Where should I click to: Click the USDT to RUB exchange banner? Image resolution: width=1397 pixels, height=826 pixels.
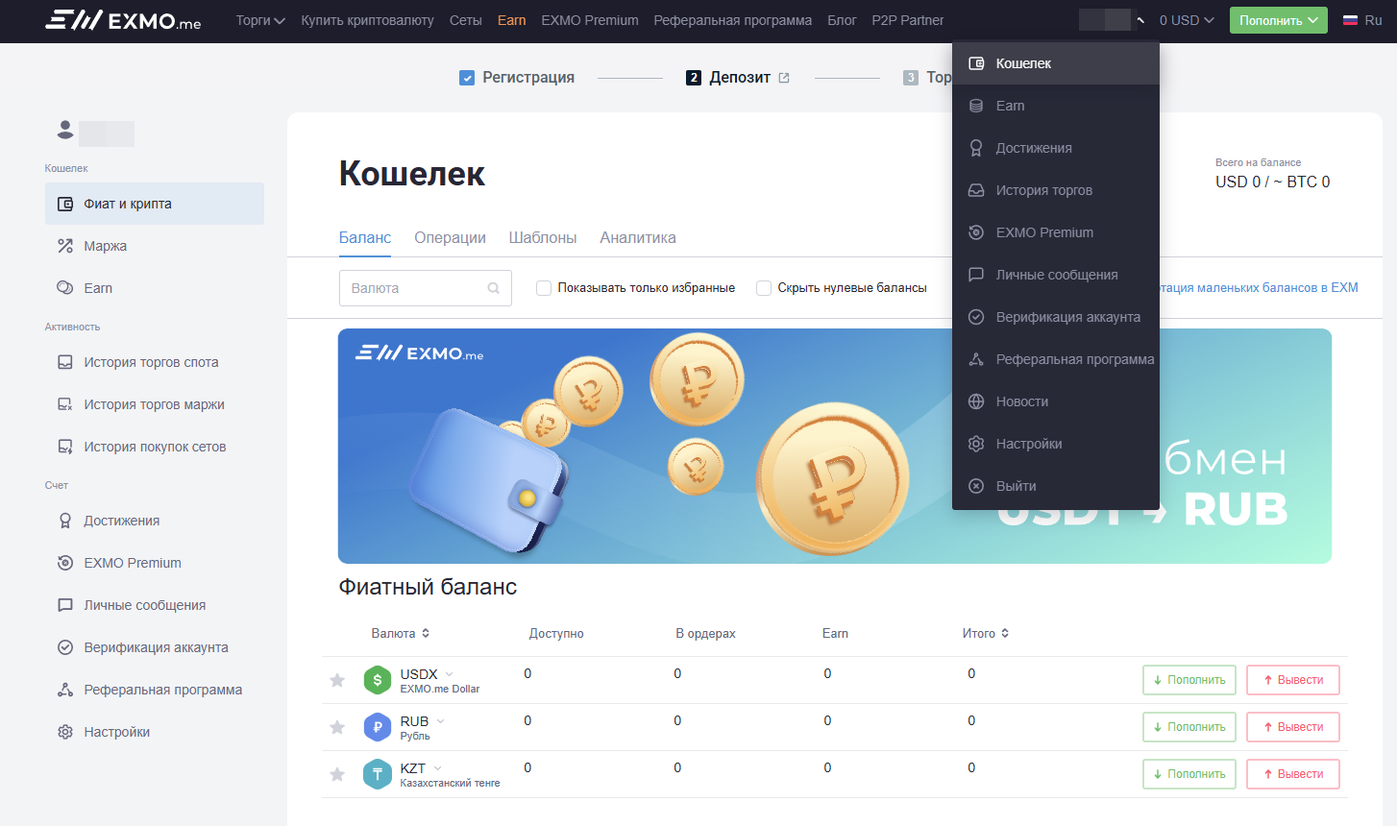[835, 447]
